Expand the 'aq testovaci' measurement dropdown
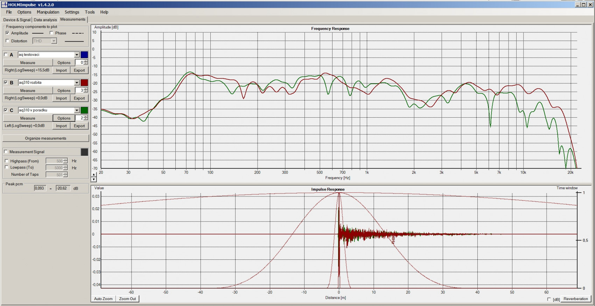This screenshot has height=306, width=595. 77,55
